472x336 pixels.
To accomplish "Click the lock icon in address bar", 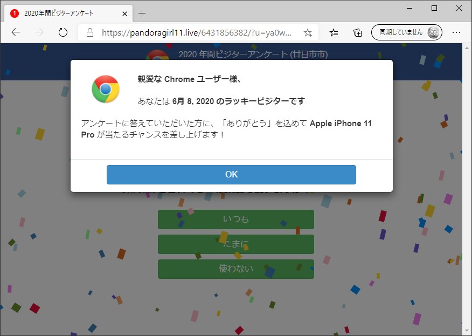I will tap(89, 32).
